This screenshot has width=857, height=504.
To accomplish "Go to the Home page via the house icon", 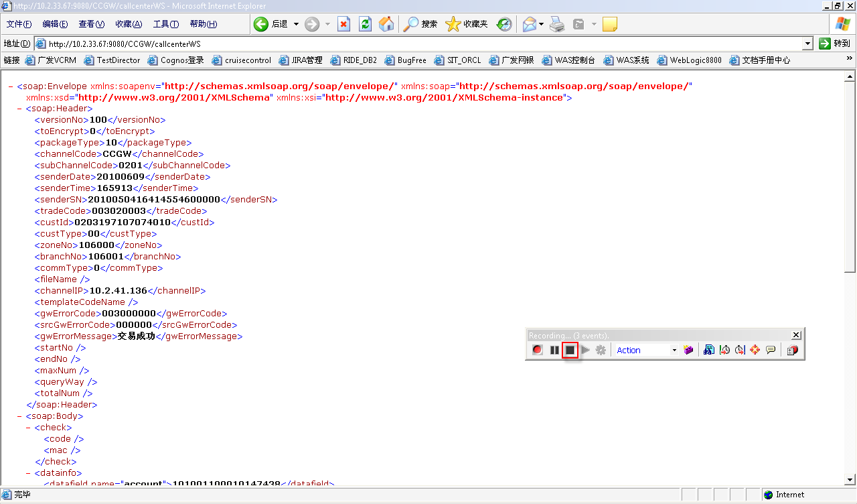I will pyautogui.click(x=386, y=24).
